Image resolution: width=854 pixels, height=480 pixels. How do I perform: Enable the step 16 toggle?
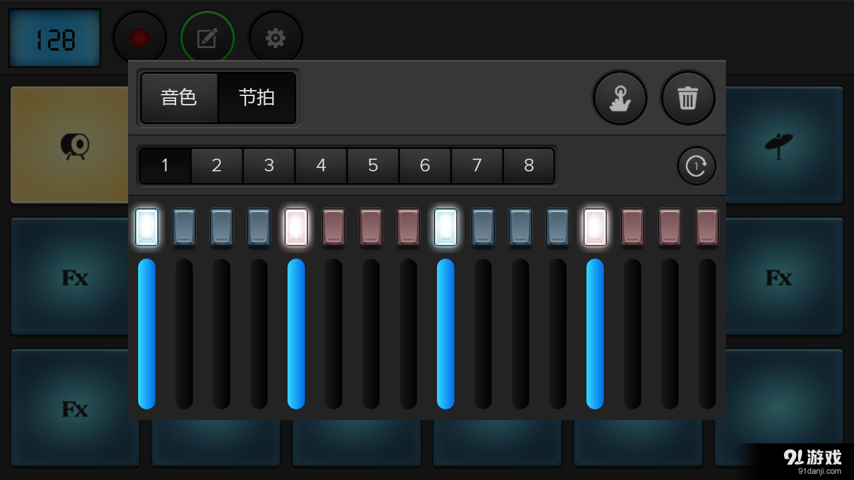pos(707,227)
